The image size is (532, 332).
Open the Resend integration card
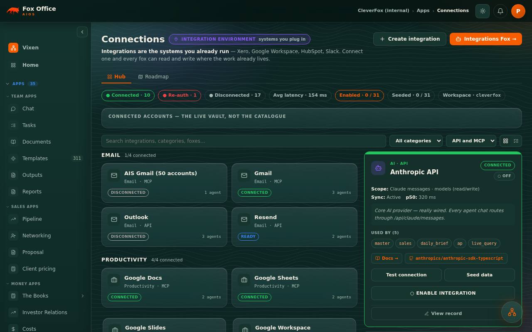(294, 227)
